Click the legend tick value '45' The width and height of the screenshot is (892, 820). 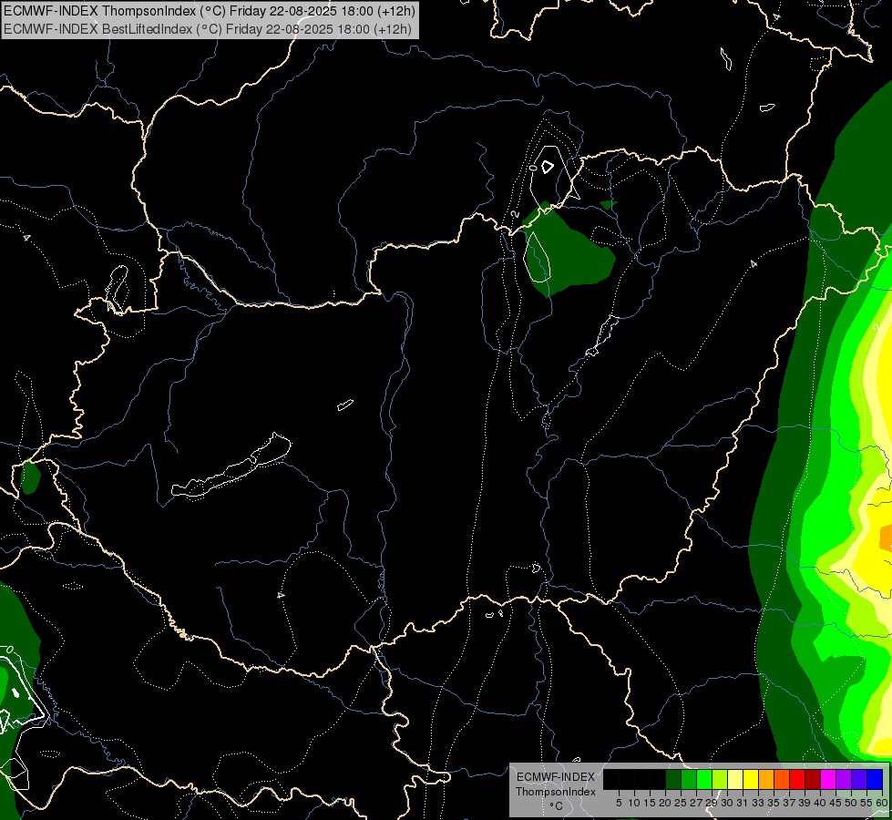click(x=836, y=803)
